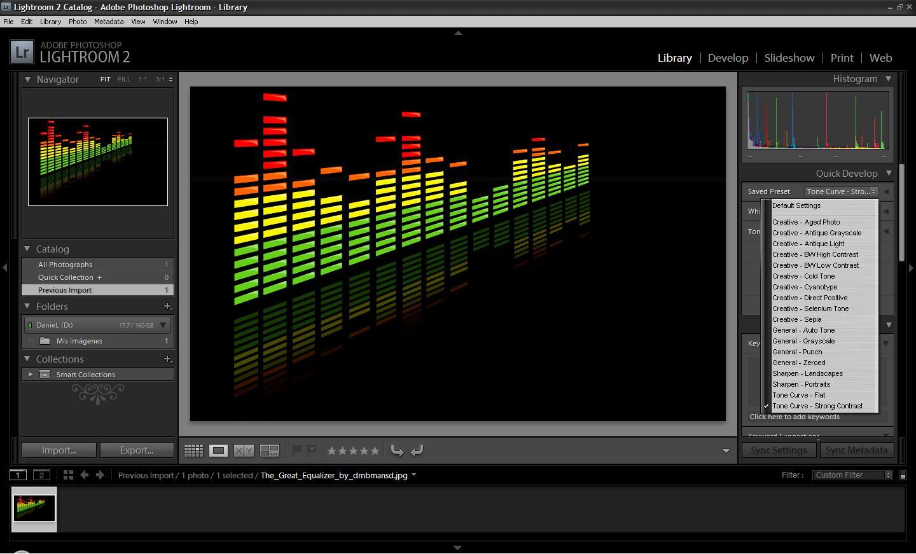Go forward to next source arrow
Screen dimensions: 916x554
[x=100, y=475]
